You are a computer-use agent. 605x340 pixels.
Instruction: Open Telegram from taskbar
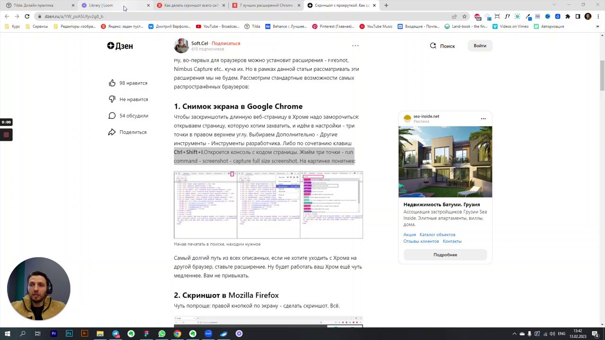[x=115, y=334]
